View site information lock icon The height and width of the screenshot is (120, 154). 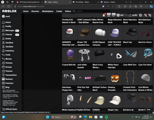15,6
